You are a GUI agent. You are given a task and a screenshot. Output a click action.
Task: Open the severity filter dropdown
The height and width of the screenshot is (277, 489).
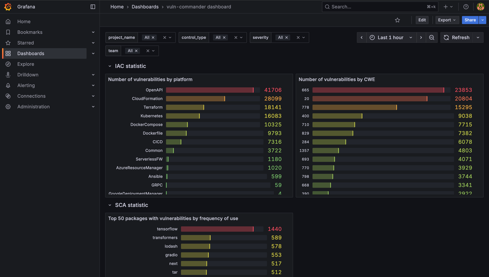coord(304,38)
